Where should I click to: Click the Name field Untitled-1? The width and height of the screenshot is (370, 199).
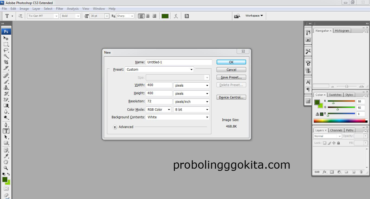click(x=179, y=62)
